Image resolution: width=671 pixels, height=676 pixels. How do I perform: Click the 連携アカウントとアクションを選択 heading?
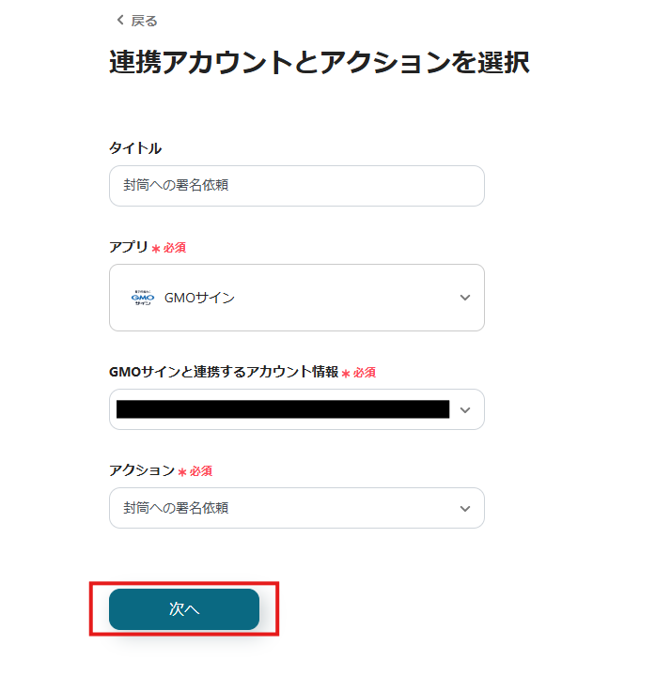pos(319,63)
